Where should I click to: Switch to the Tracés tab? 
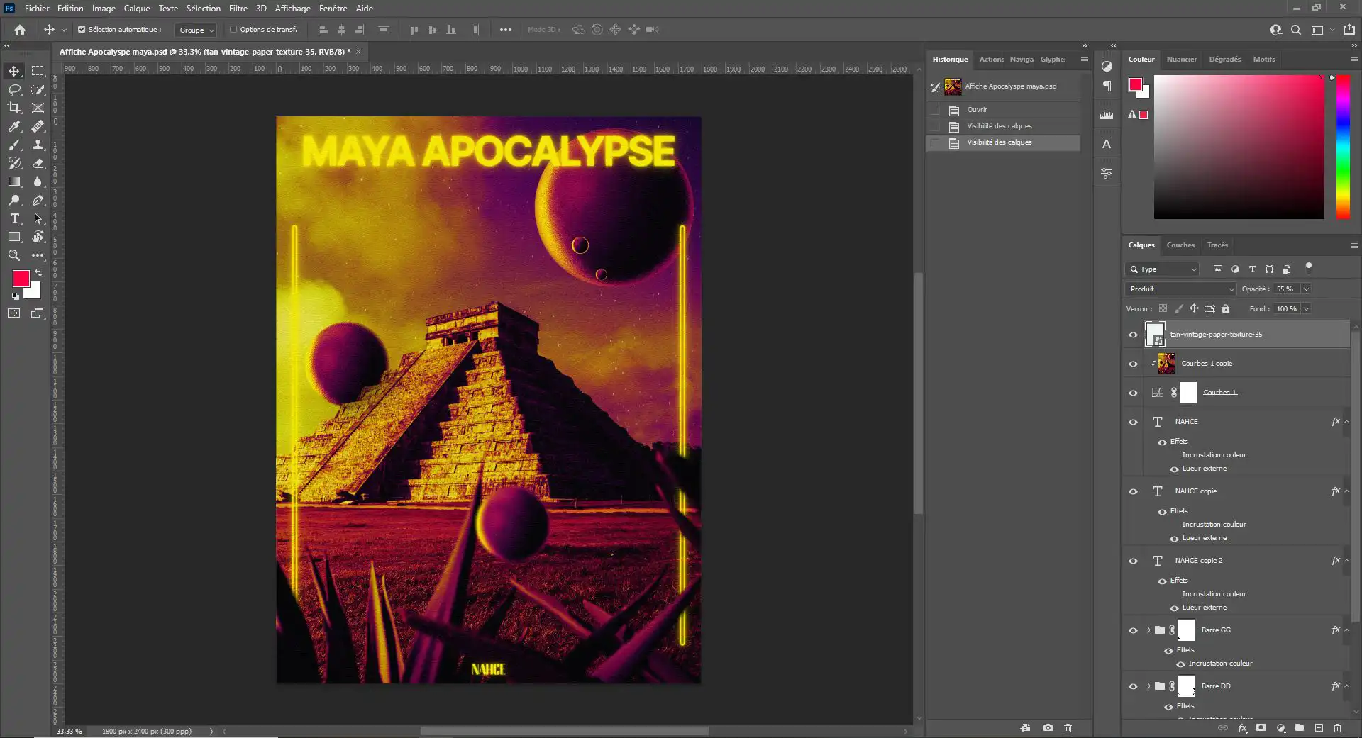click(1217, 245)
